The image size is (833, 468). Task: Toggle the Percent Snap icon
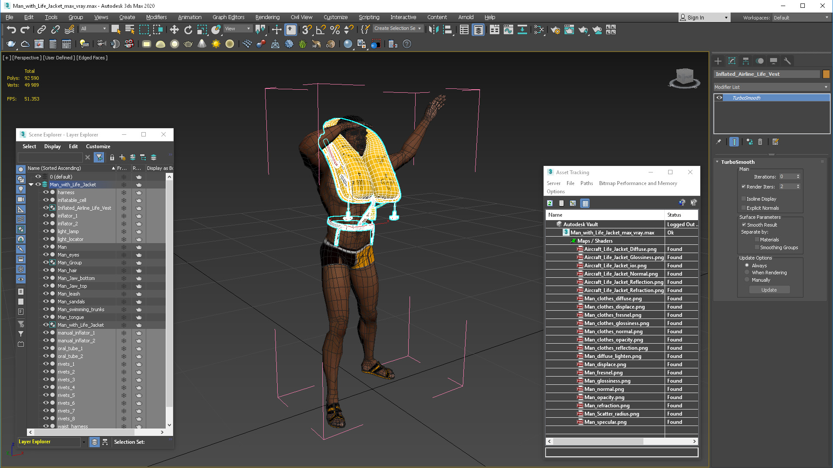[335, 29]
